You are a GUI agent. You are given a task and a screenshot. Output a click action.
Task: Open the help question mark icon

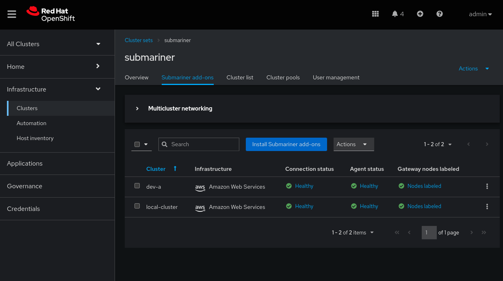(440, 14)
